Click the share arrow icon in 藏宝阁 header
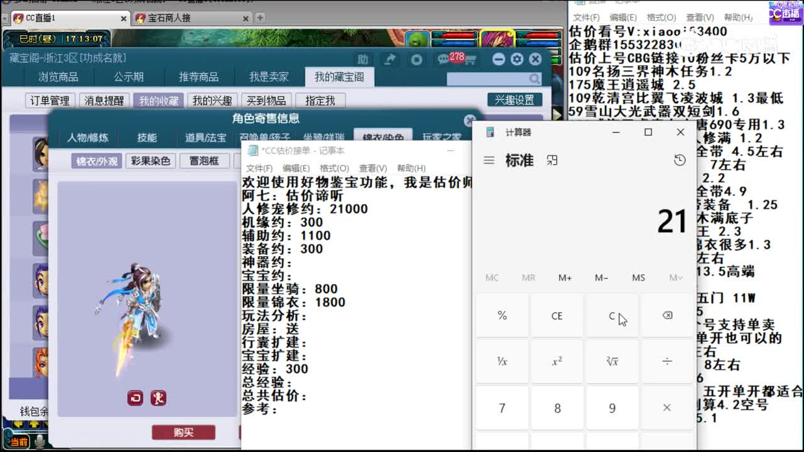 pyautogui.click(x=390, y=60)
